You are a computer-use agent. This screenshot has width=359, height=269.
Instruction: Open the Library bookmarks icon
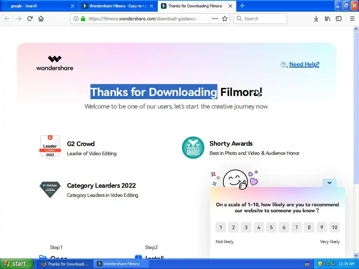tap(327, 19)
